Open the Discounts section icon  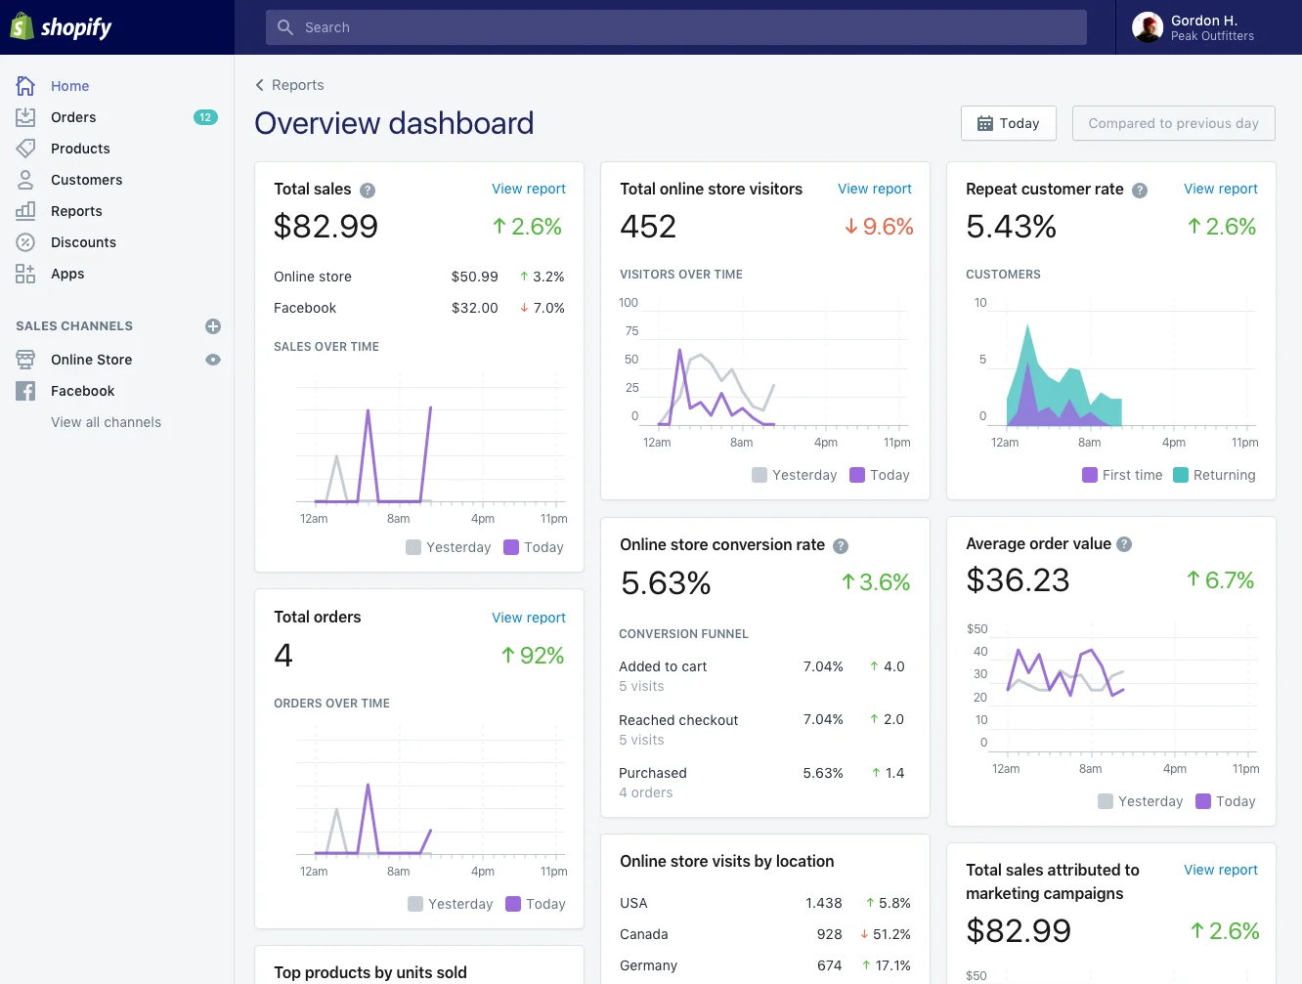point(25,242)
